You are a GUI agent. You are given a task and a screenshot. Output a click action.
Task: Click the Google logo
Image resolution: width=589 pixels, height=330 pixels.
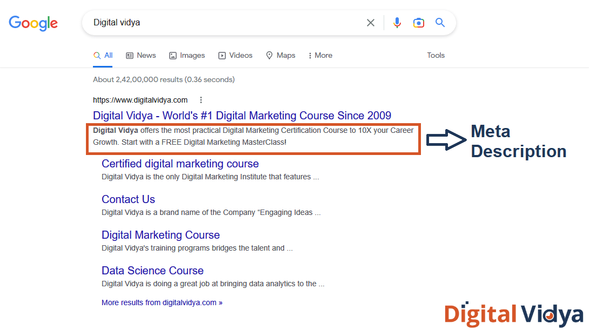pyautogui.click(x=33, y=23)
